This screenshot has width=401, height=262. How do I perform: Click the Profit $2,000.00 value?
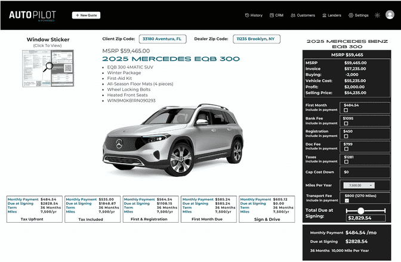(x=354, y=87)
